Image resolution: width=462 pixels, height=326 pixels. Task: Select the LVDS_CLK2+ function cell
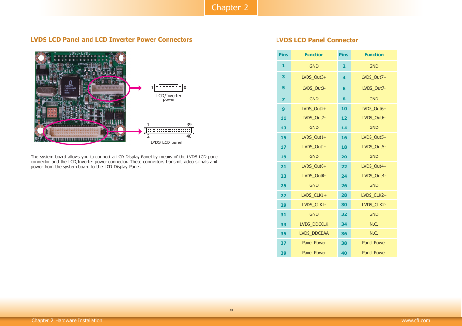point(374,195)
